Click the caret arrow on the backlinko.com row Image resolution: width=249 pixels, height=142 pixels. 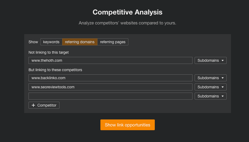pyautogui.click(x=222, y=78)
